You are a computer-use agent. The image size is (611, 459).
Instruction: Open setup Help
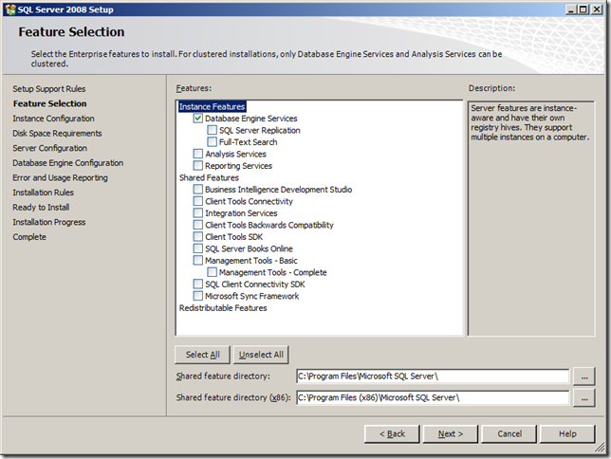click(567, 433)
